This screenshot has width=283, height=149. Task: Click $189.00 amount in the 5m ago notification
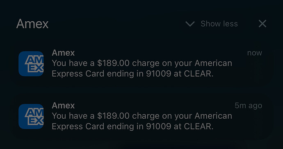[x=113, y=116]
